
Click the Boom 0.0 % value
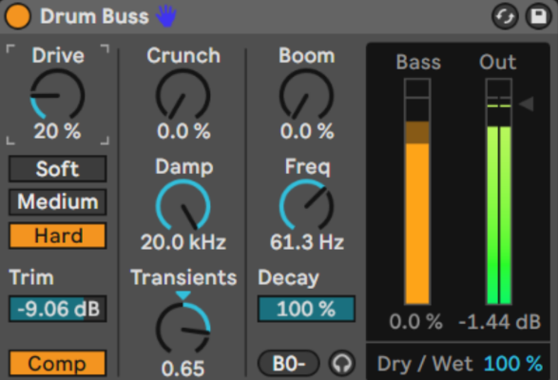click(x=307, y=131)
